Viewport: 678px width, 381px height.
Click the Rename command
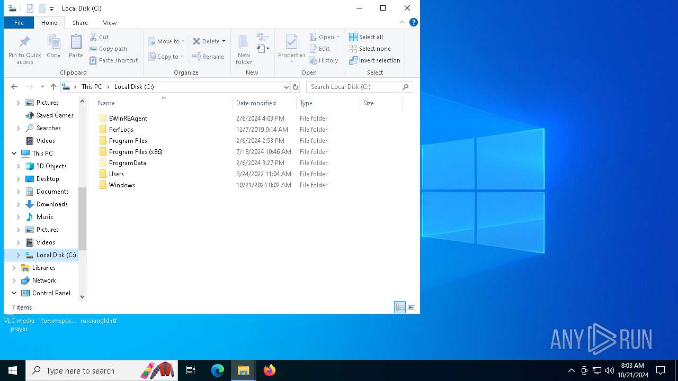(x=208, y=57)
